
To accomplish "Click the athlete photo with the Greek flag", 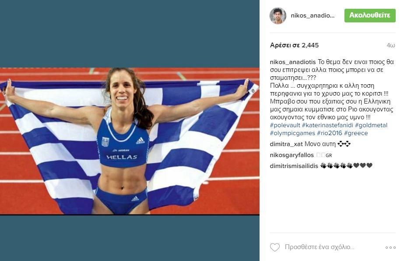I will (130, 141).
